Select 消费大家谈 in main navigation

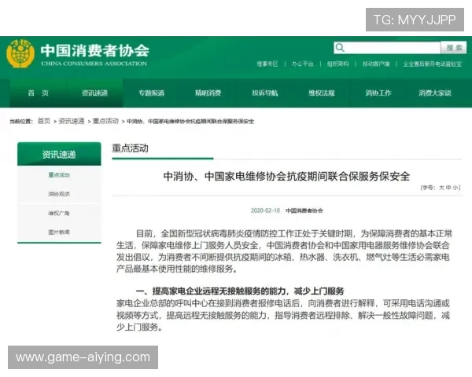click(x=435, y=93)
